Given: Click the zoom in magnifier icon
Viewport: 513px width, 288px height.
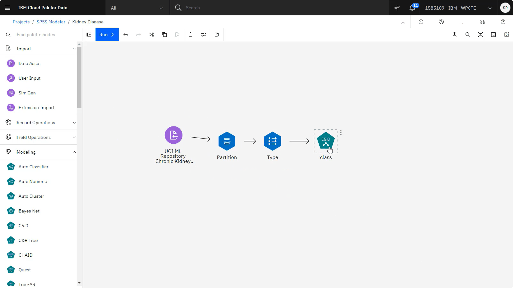Looking at the screenshot, I should 455,35.
